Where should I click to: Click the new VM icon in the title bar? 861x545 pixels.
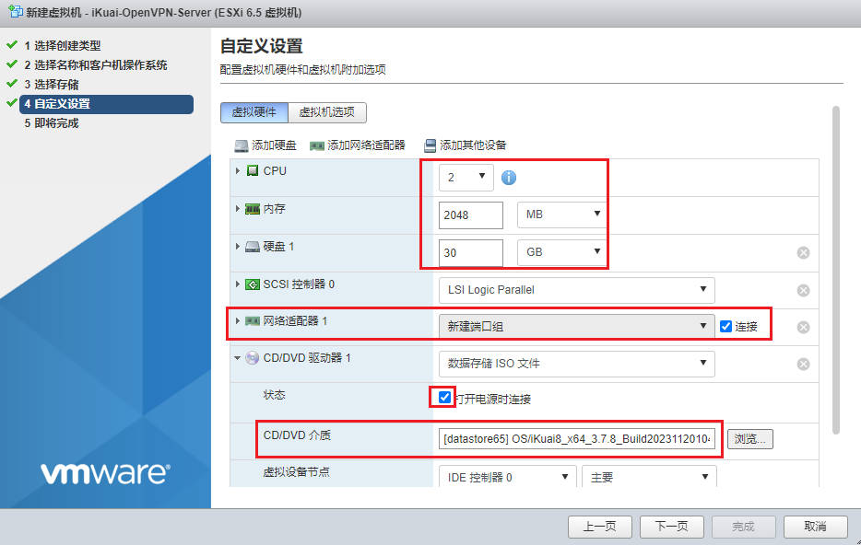point(16,12)
